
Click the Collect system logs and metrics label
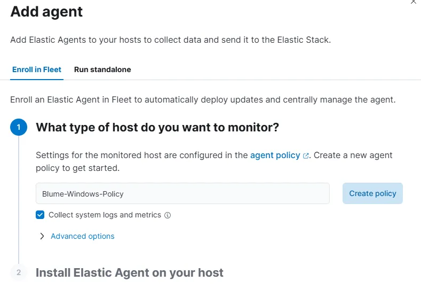[105, 215]
